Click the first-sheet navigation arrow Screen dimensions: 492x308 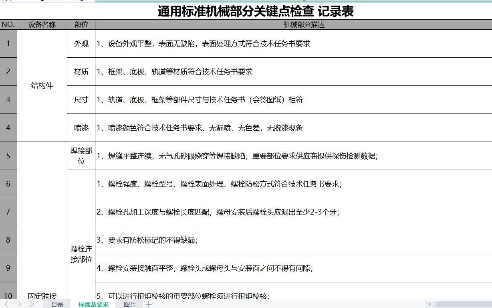[6, 304]
